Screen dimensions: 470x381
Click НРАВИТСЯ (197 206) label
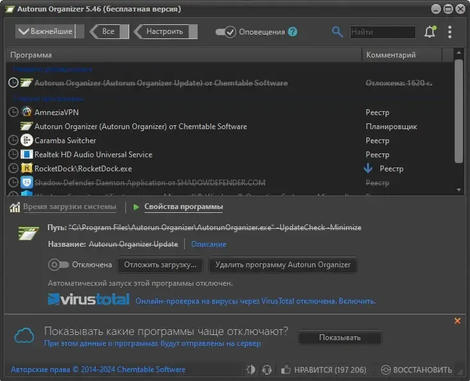pos(330,369)
